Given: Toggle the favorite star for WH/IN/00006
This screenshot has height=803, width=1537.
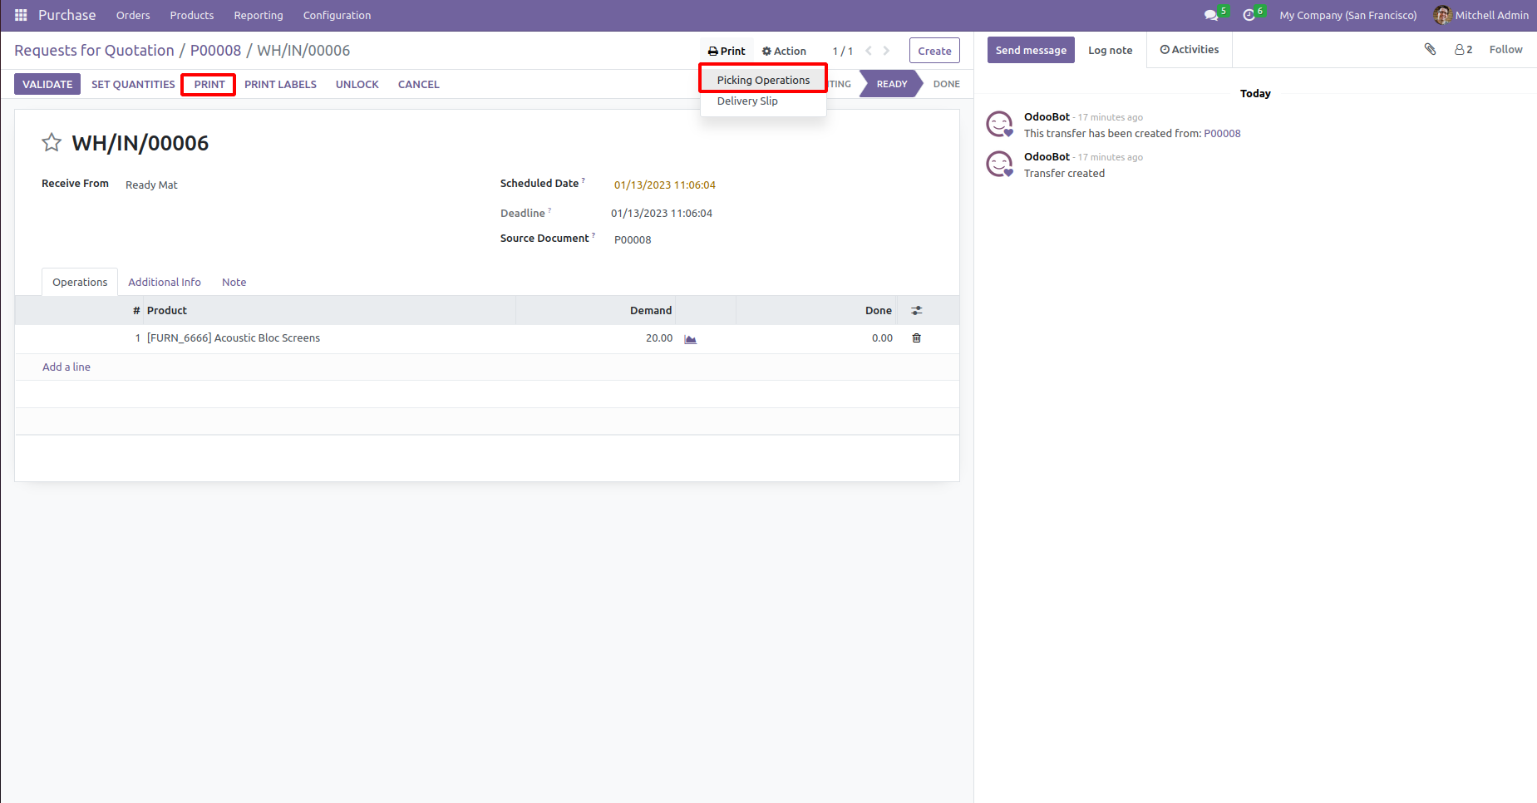Looking at the screenshot, I should point(52,143).
